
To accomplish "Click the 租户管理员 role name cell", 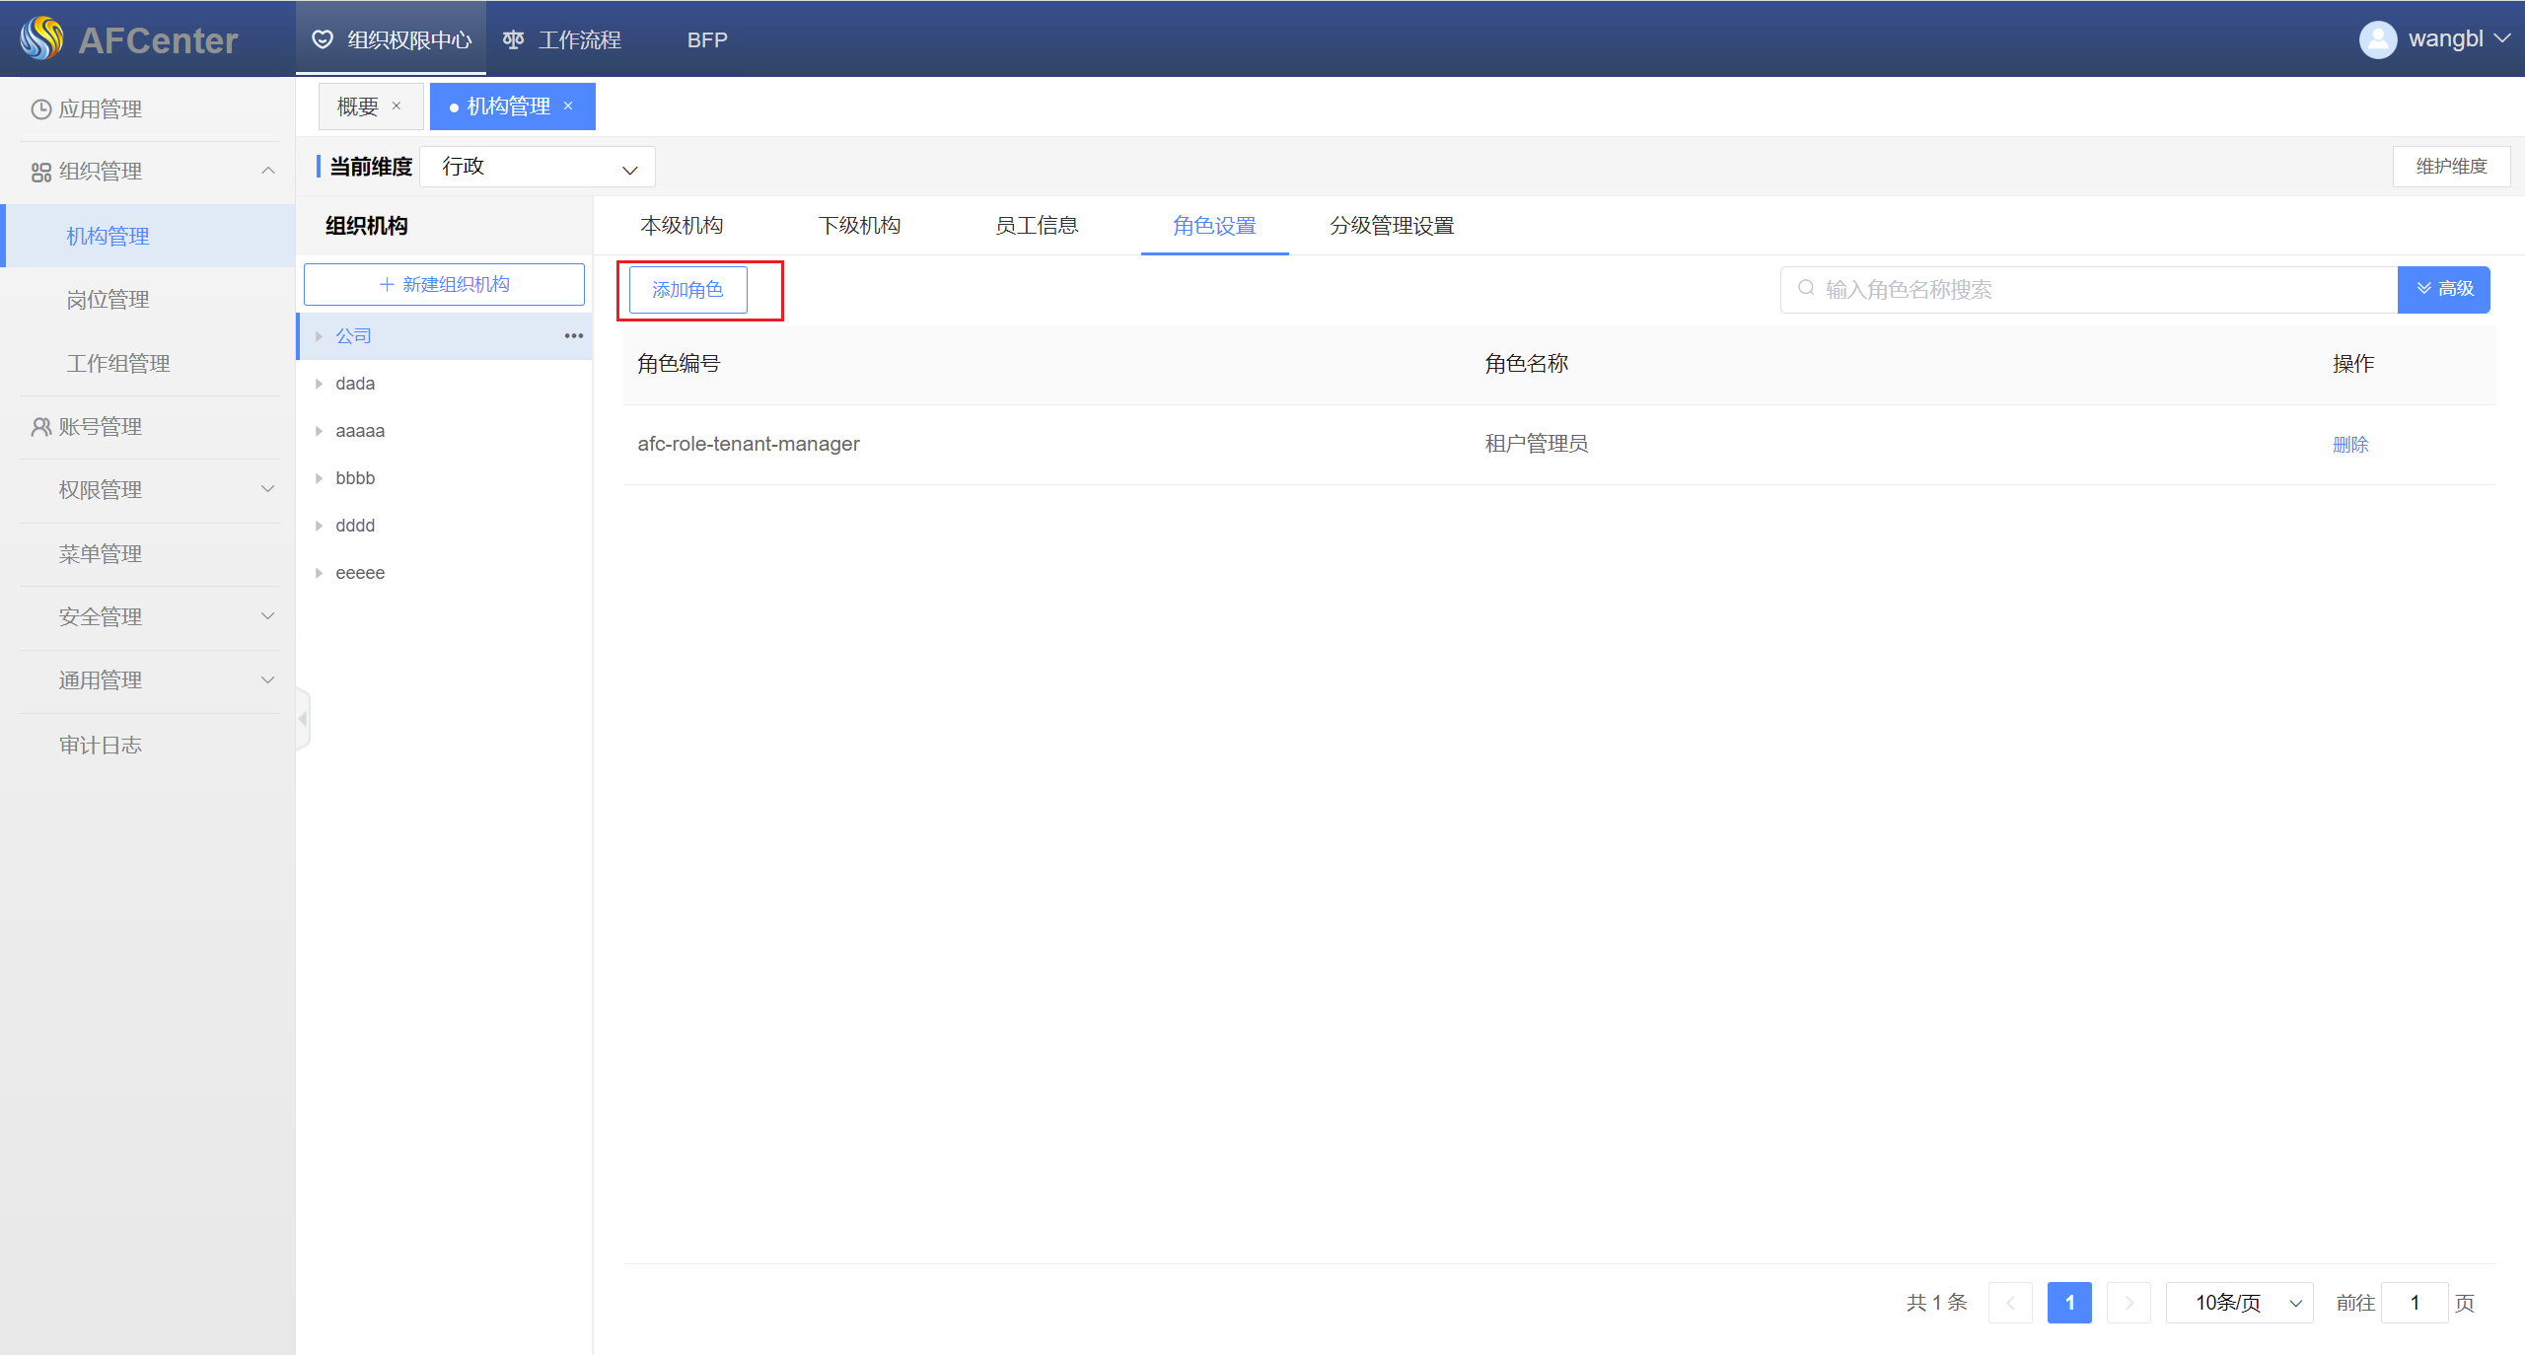I will (x=1537, y=444).
